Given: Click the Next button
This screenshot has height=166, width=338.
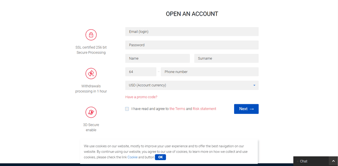Looking at the screenshot, I should point(246,109).
